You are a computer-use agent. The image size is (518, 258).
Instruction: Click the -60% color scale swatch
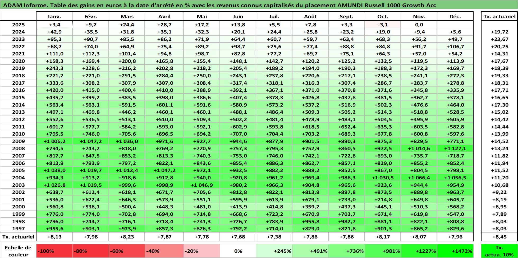click(127, 251)
